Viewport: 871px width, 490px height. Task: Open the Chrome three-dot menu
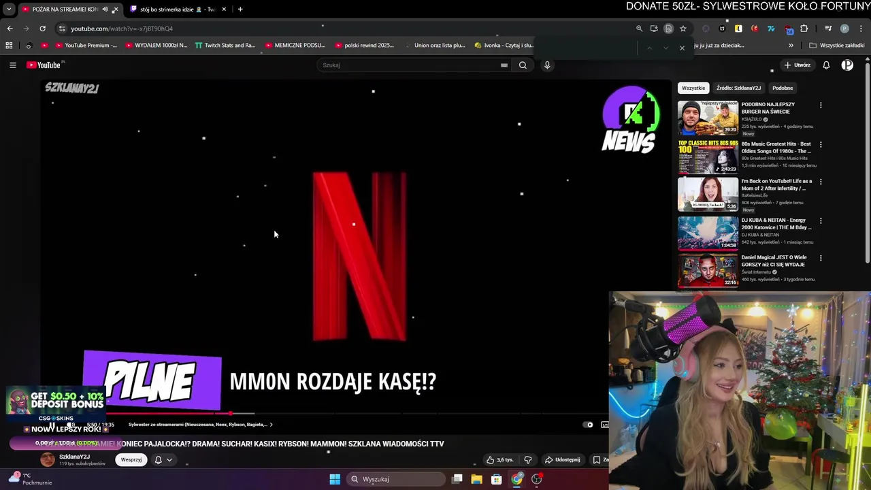(x=861, y=29)
